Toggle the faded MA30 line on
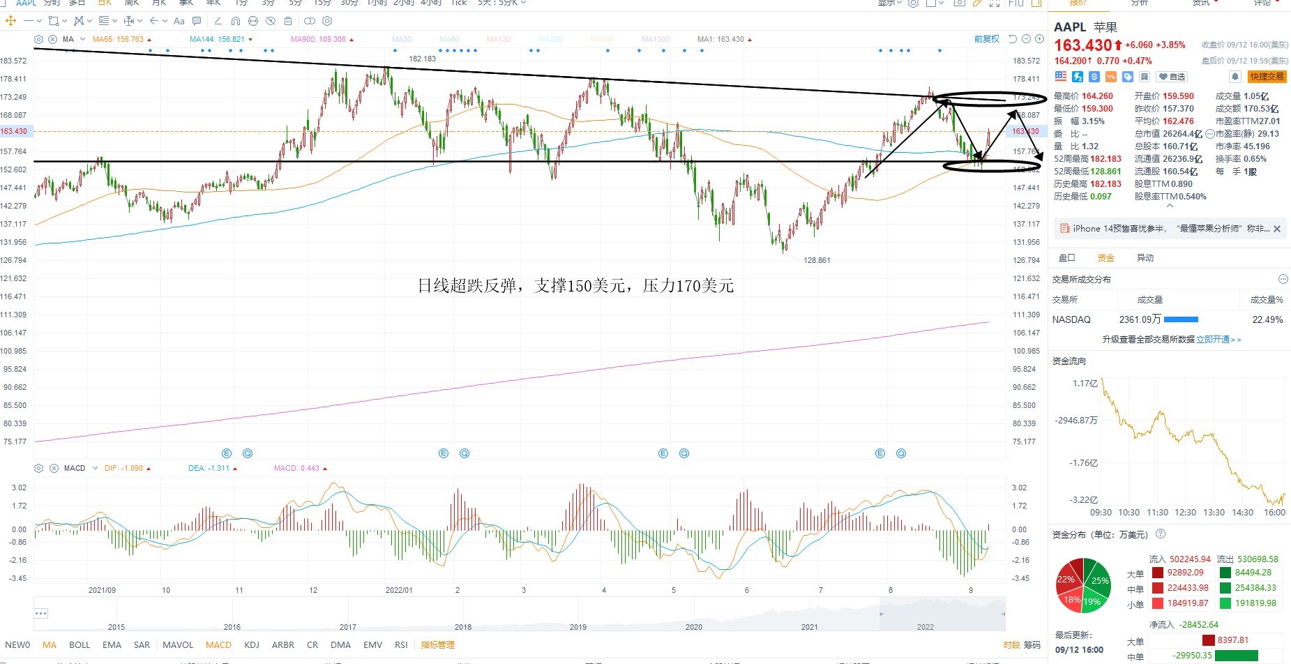The height and width of the screenshot is (664, 1291). tap(402, 39)
